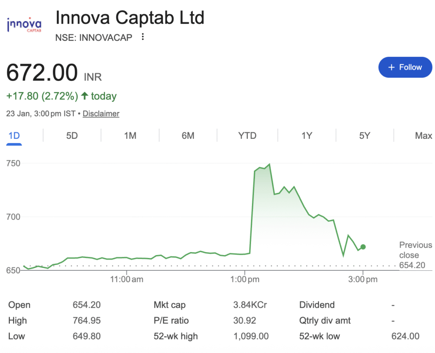Click the 52-wk high value 1,099.00
This screenshot has width=435, height=353.
point(251,336)
